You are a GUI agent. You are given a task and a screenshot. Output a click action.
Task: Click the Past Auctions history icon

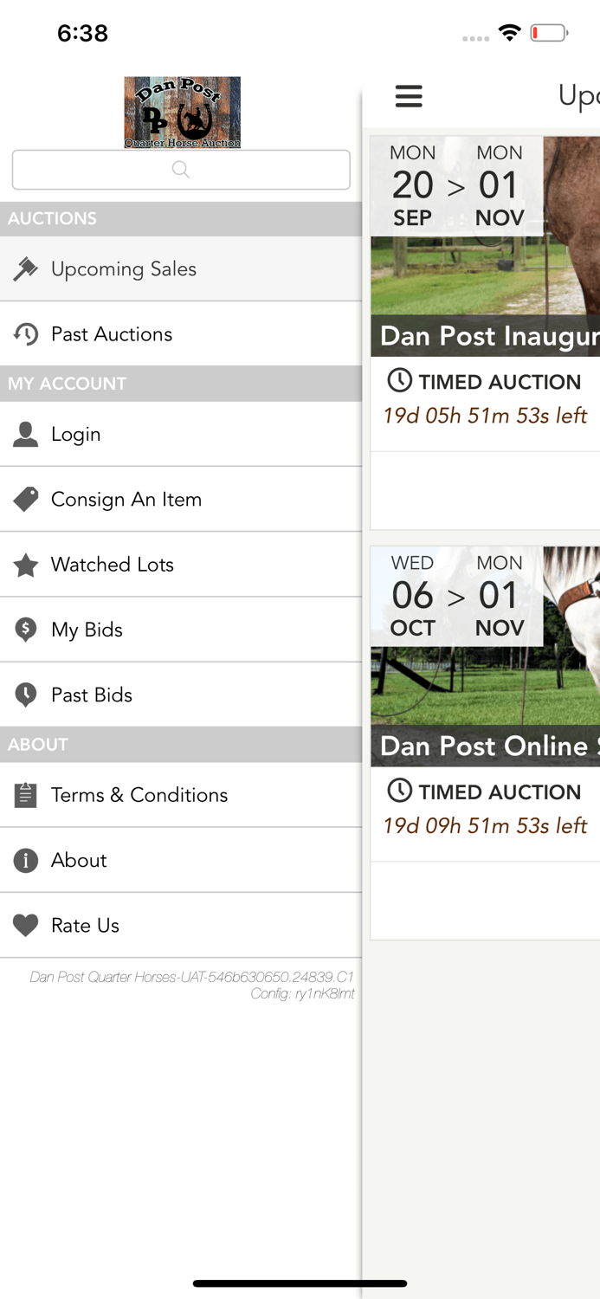coord(26,333)
